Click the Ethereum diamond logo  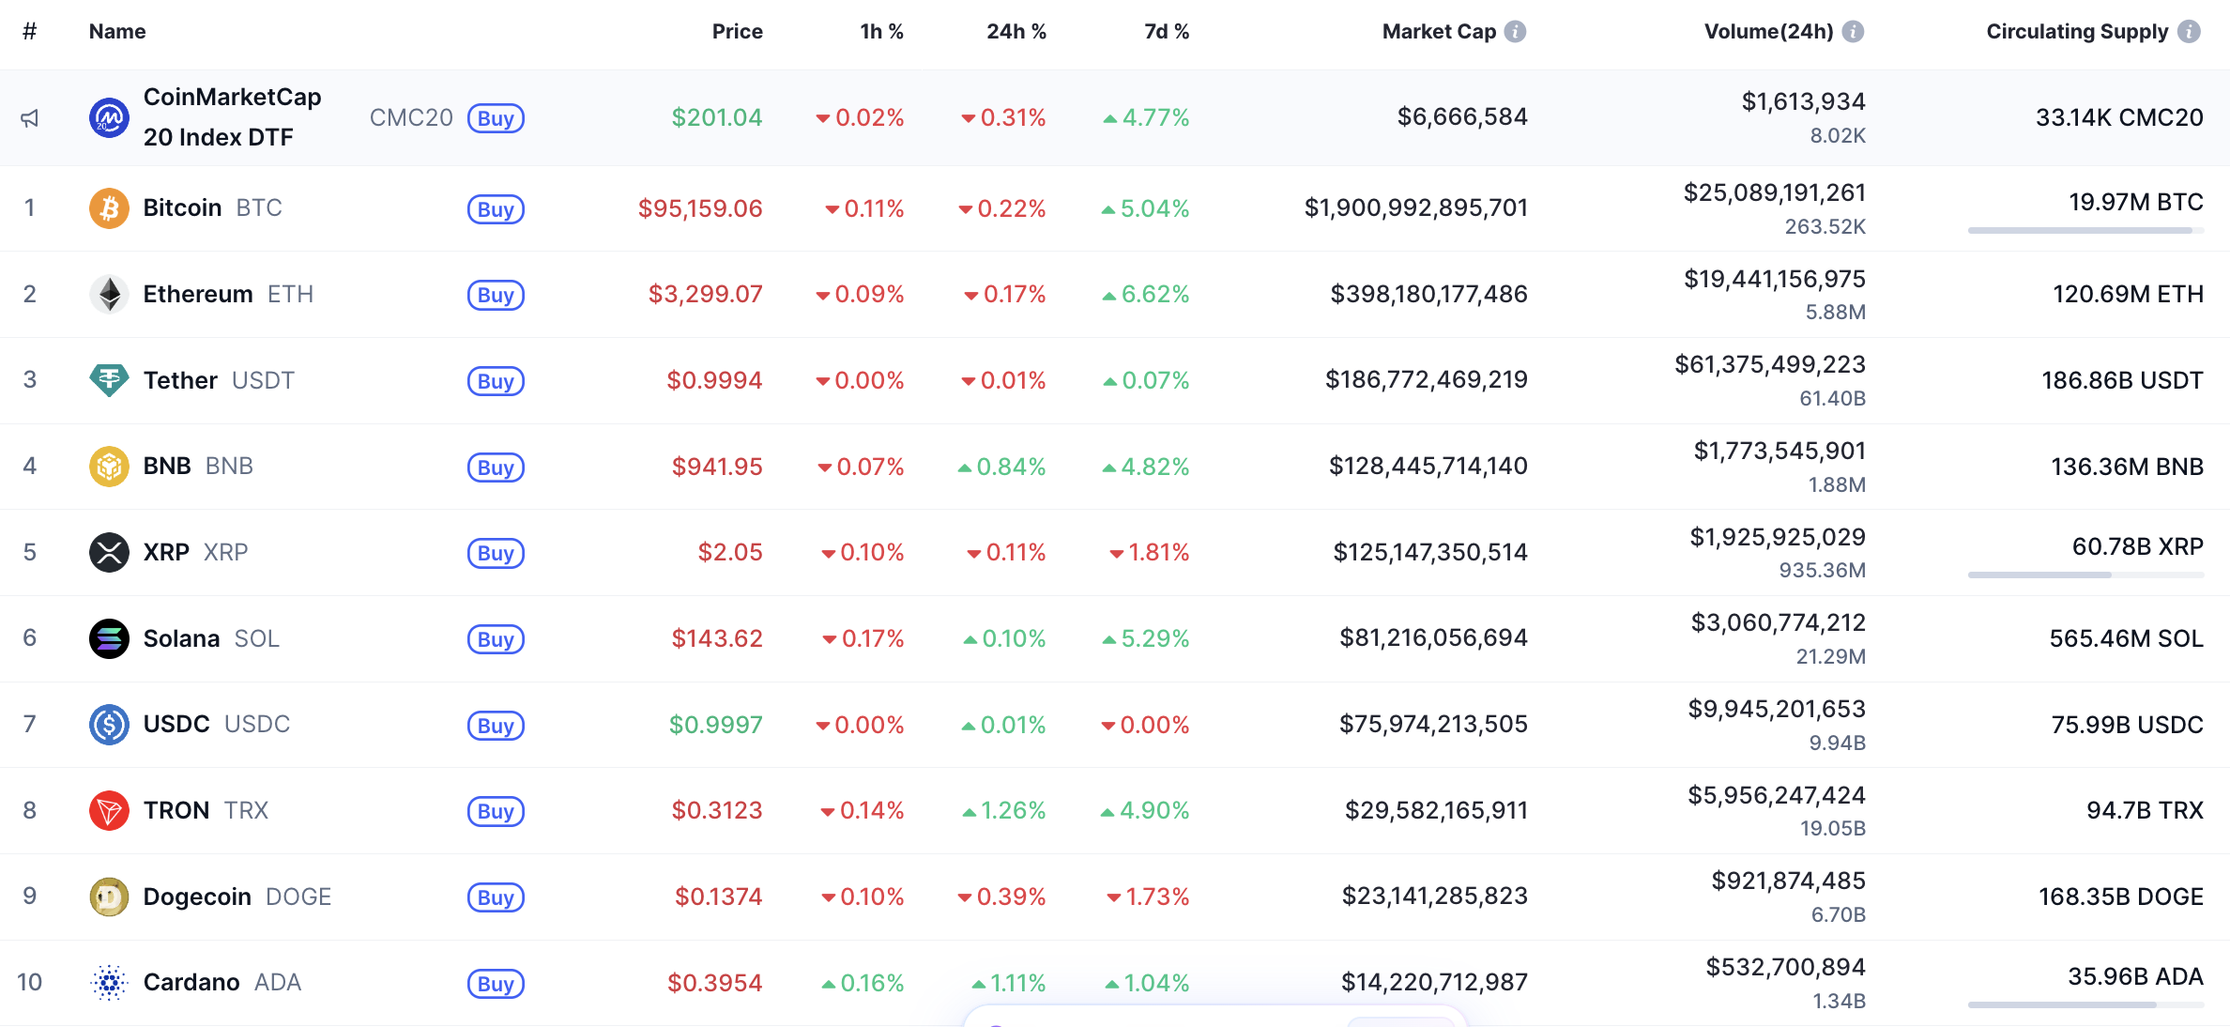click(x=109, y=295)
